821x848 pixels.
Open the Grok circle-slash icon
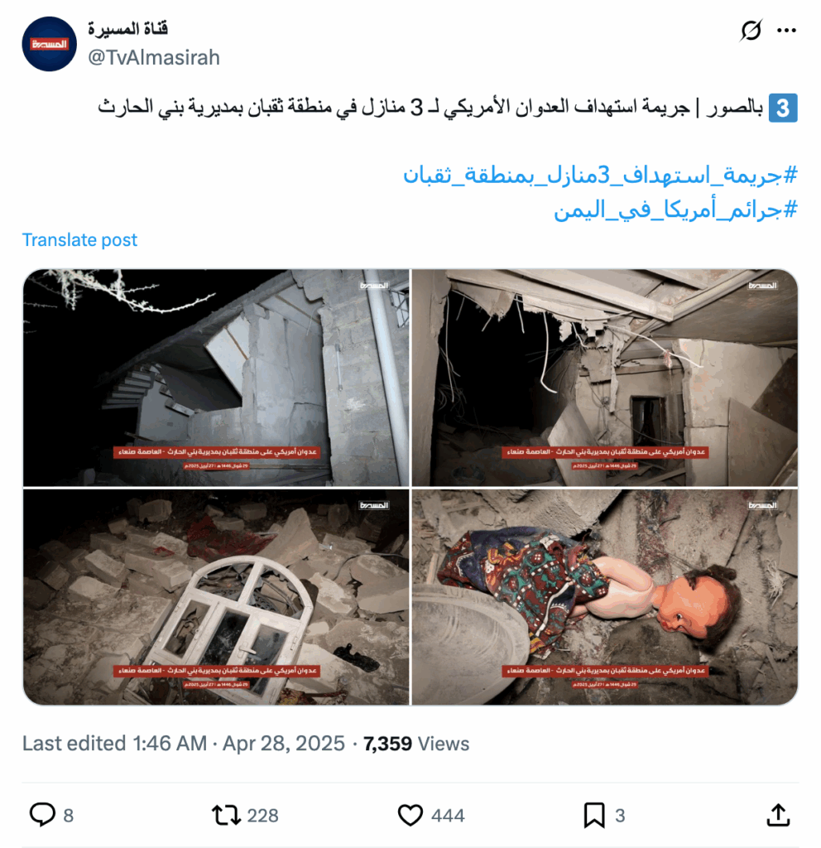751,31
